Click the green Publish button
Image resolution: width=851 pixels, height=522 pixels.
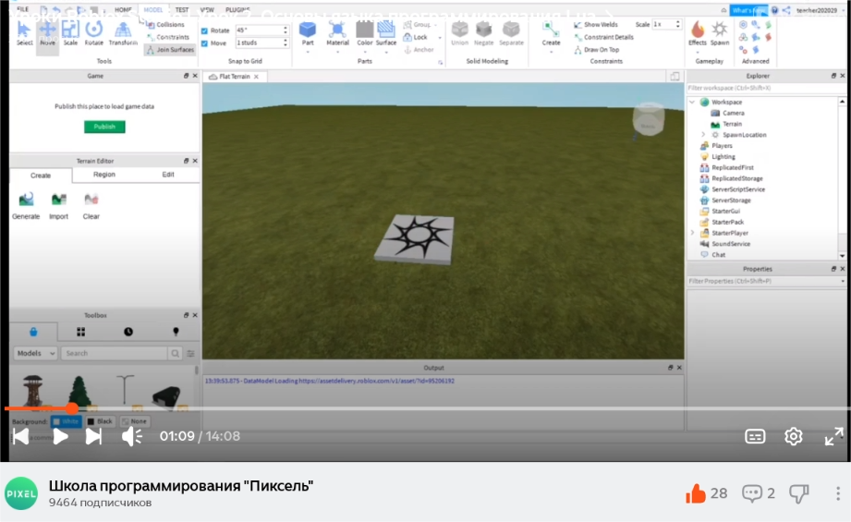pos(104,127)
